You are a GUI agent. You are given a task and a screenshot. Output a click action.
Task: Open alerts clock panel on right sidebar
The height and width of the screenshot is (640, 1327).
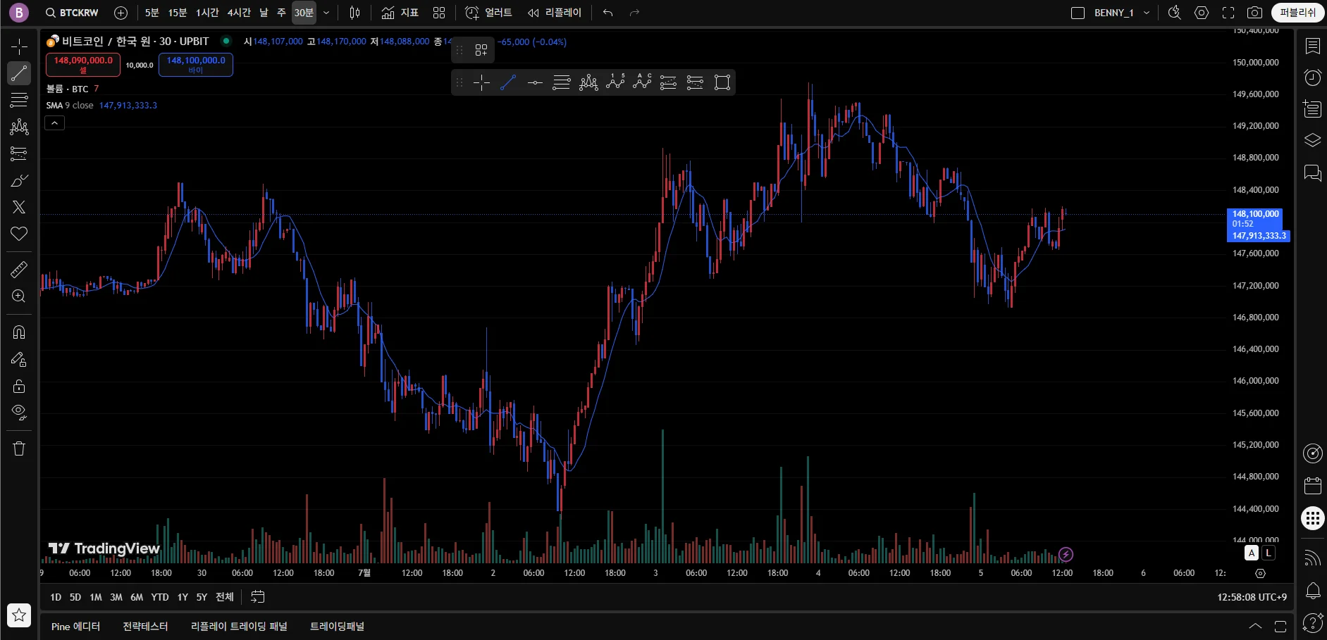[x=1312, y=77]
